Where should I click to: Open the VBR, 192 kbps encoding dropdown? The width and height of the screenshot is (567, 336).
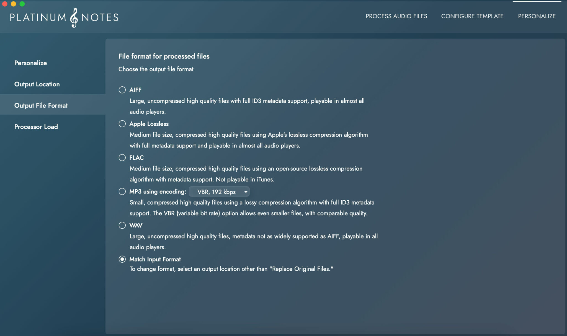219,192
